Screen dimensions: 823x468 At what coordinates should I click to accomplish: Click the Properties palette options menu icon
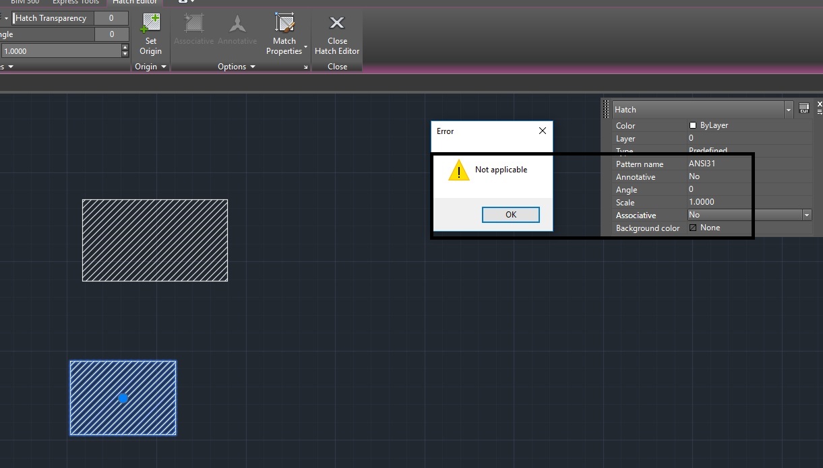tap(820, 113)
